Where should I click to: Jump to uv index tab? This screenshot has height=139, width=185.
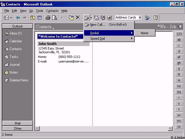179,115
